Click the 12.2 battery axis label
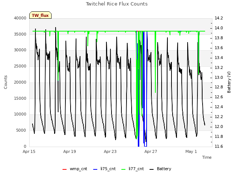 click(219, 117)
